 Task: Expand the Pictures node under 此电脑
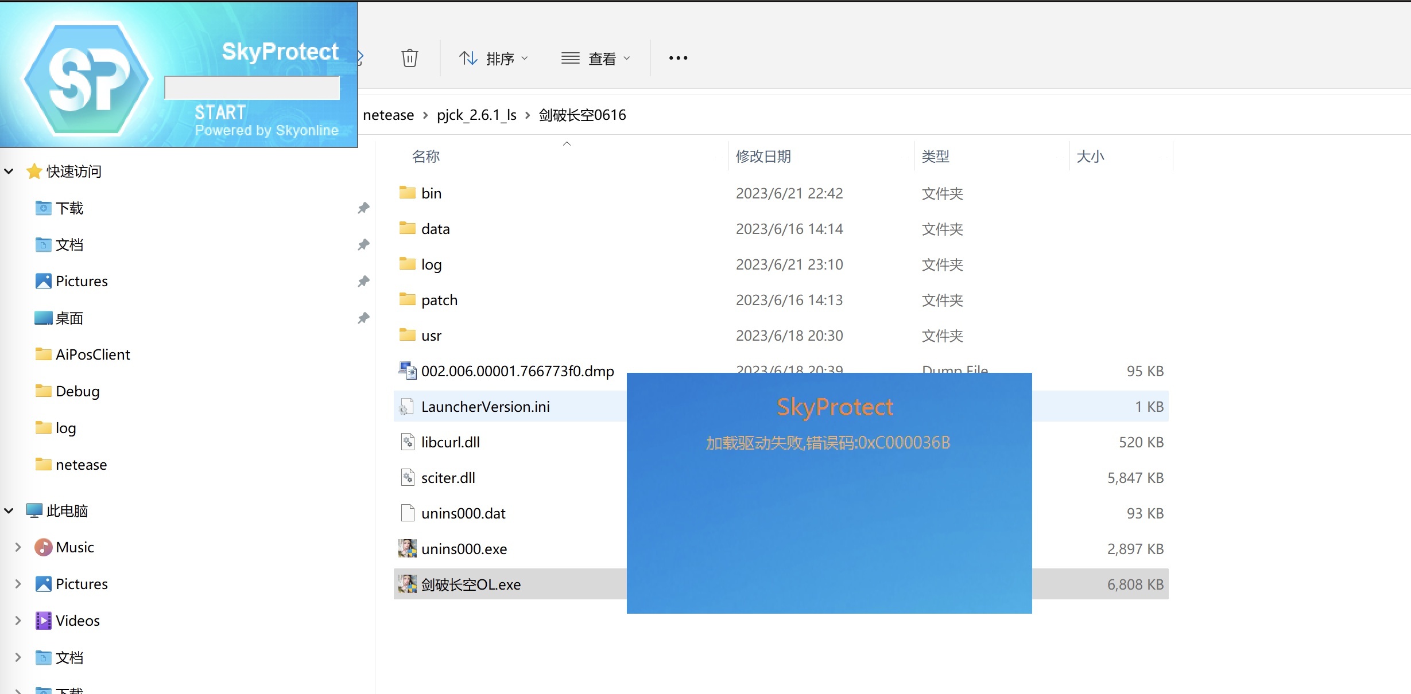[x=18, y=584]
